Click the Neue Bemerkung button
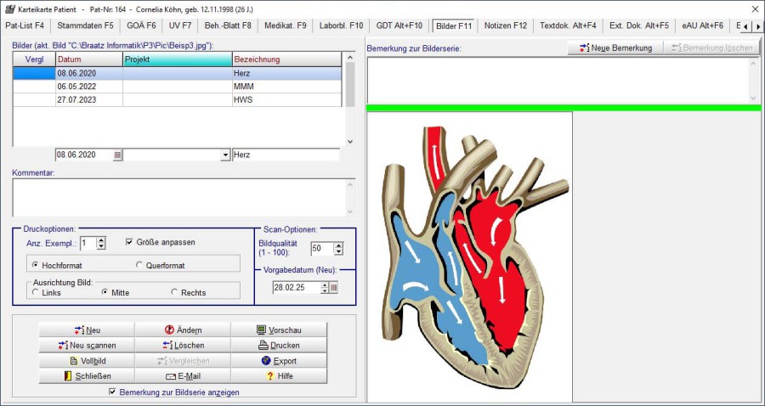The image size is (765, 406). click(615, 48)
